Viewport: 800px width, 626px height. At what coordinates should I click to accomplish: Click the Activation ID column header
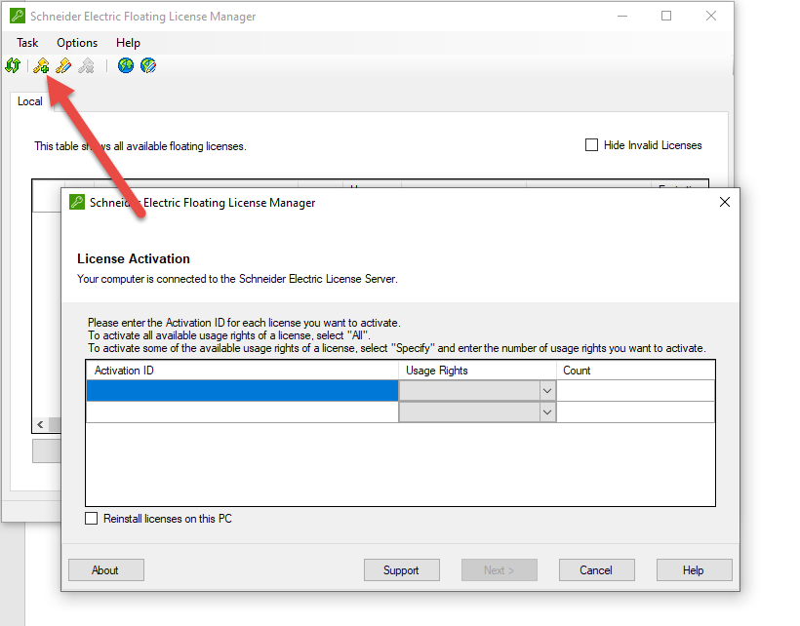point(242,371)
